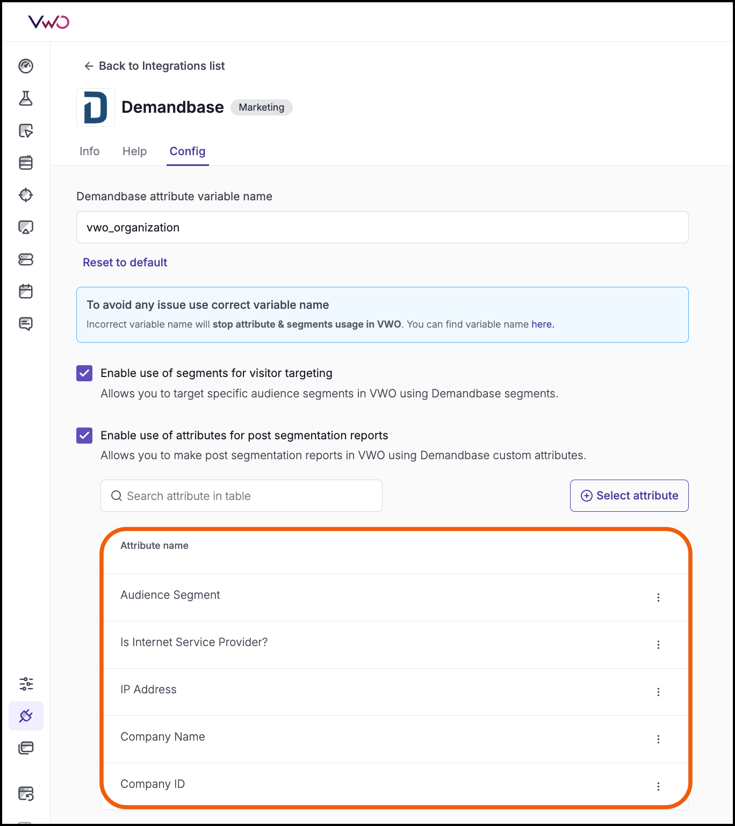Click the Marketing category tag
This screenshot has width=735, height=826.
(262, 107)
